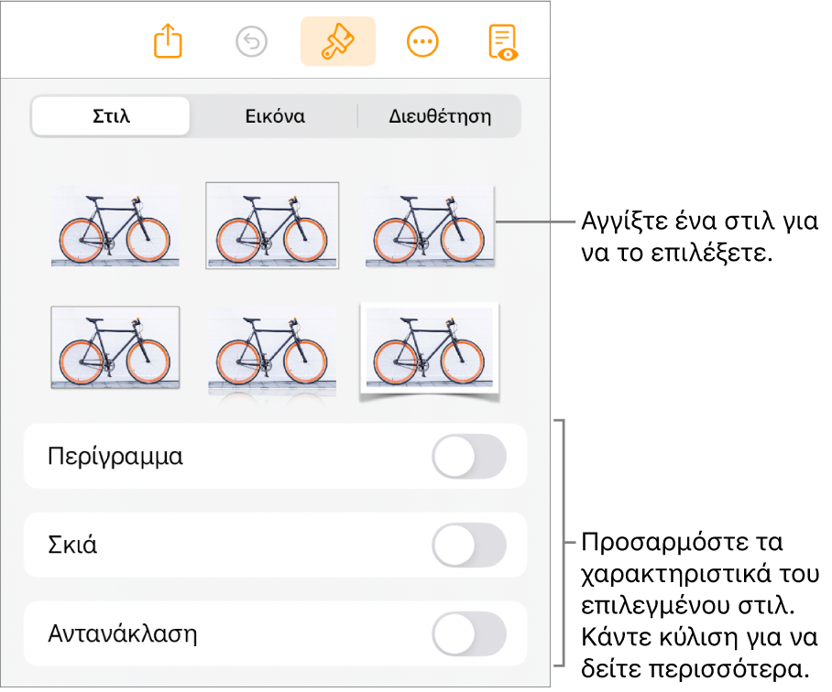Select the bordered shadow style in second row
The height and width of the screenshot is (692, 832).
115,348
